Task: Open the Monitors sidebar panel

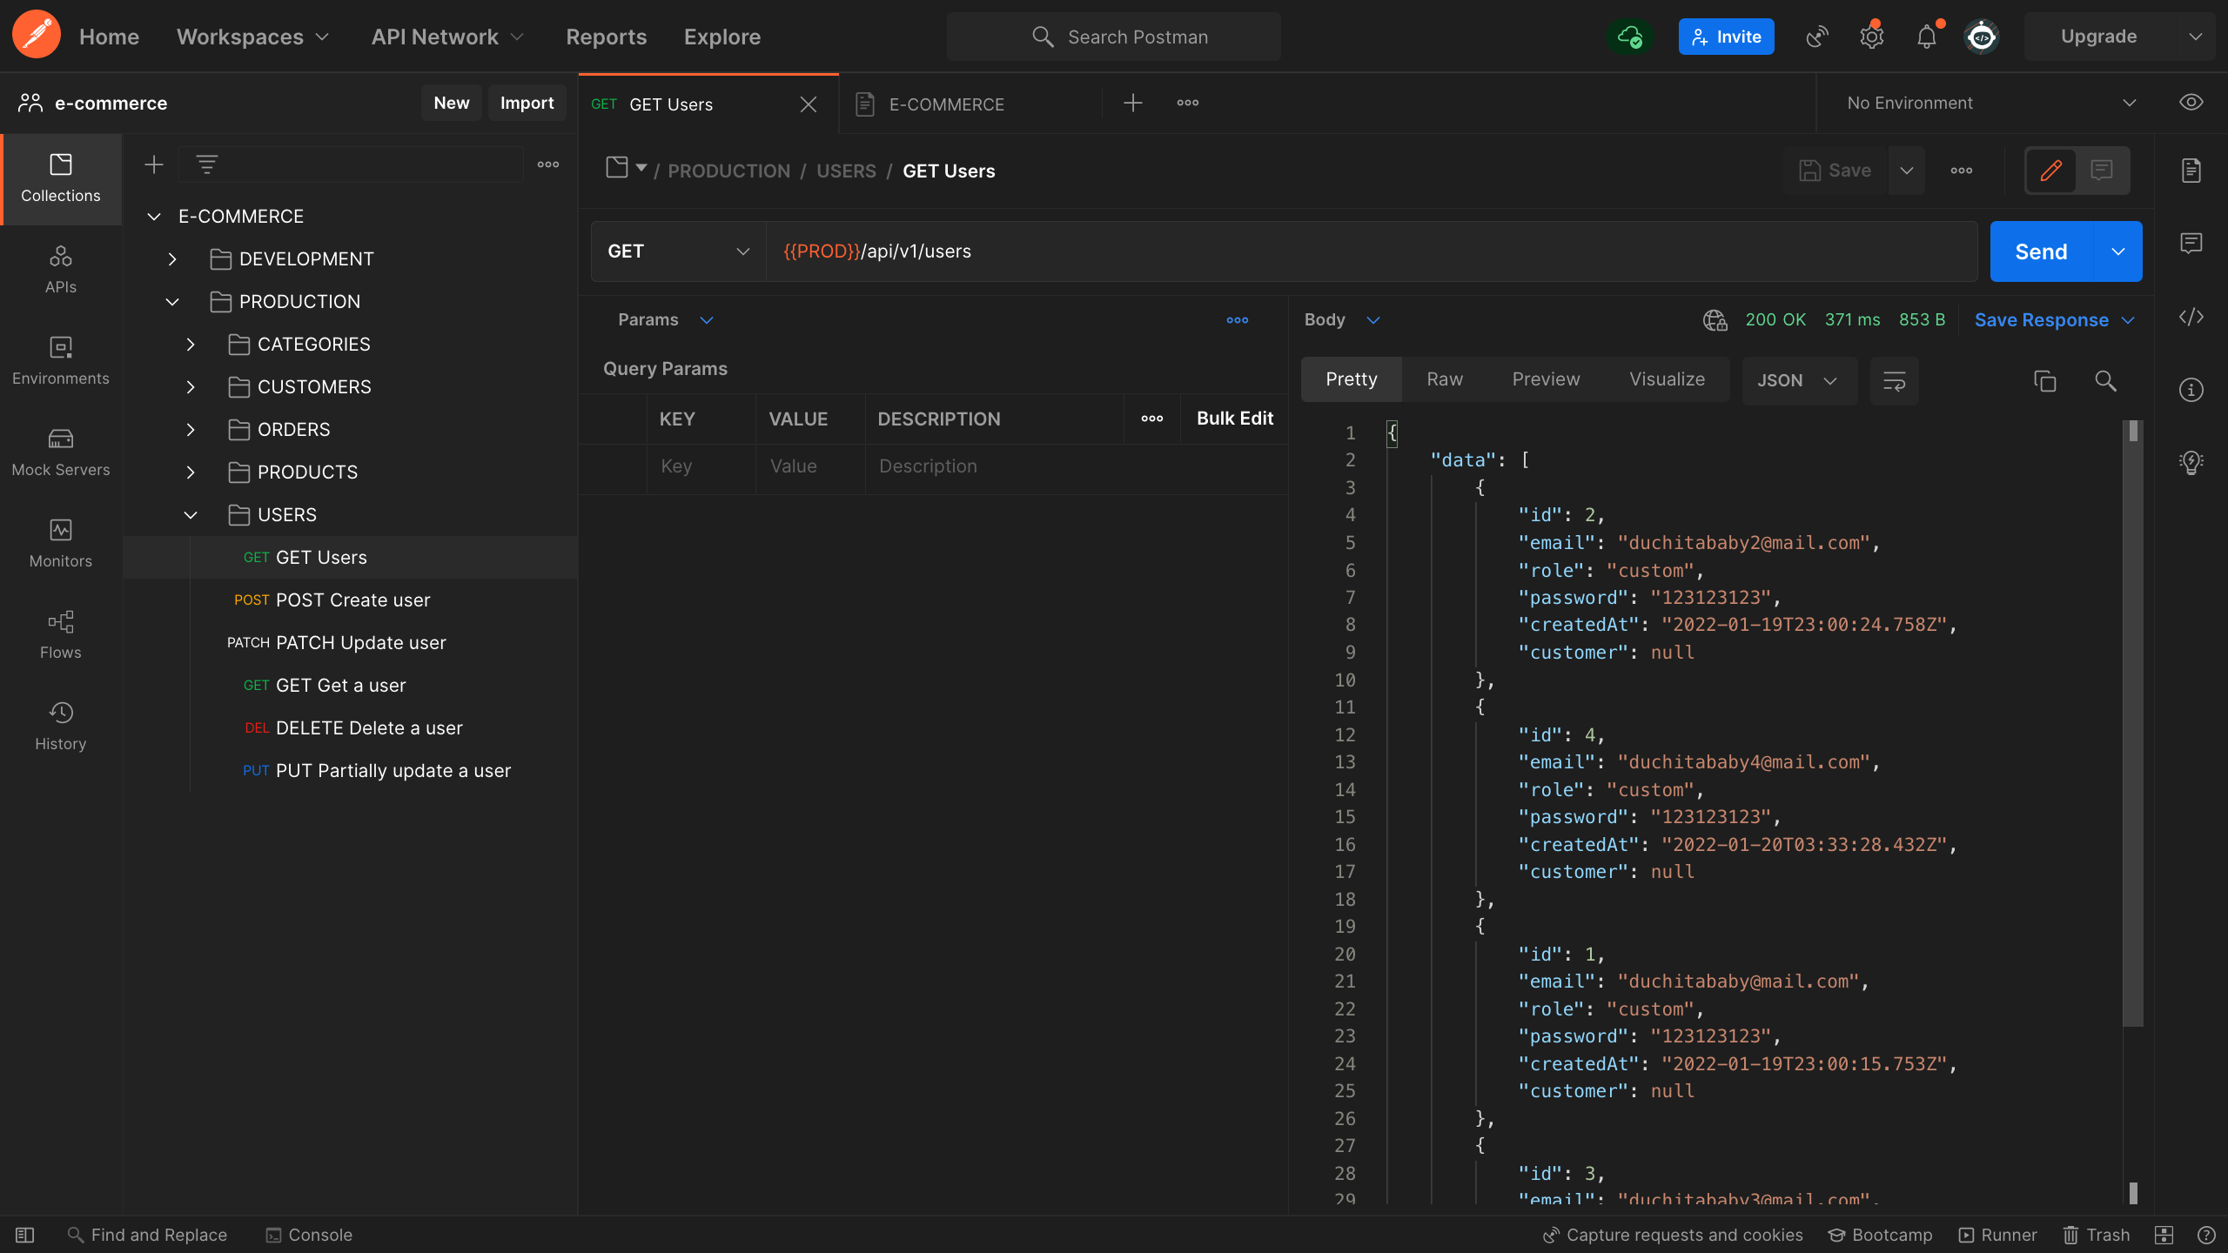Action: click(x=61, y=545)
